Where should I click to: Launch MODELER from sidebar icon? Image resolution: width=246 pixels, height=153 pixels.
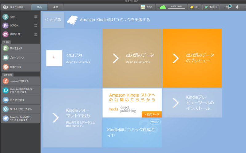(6, 34)
